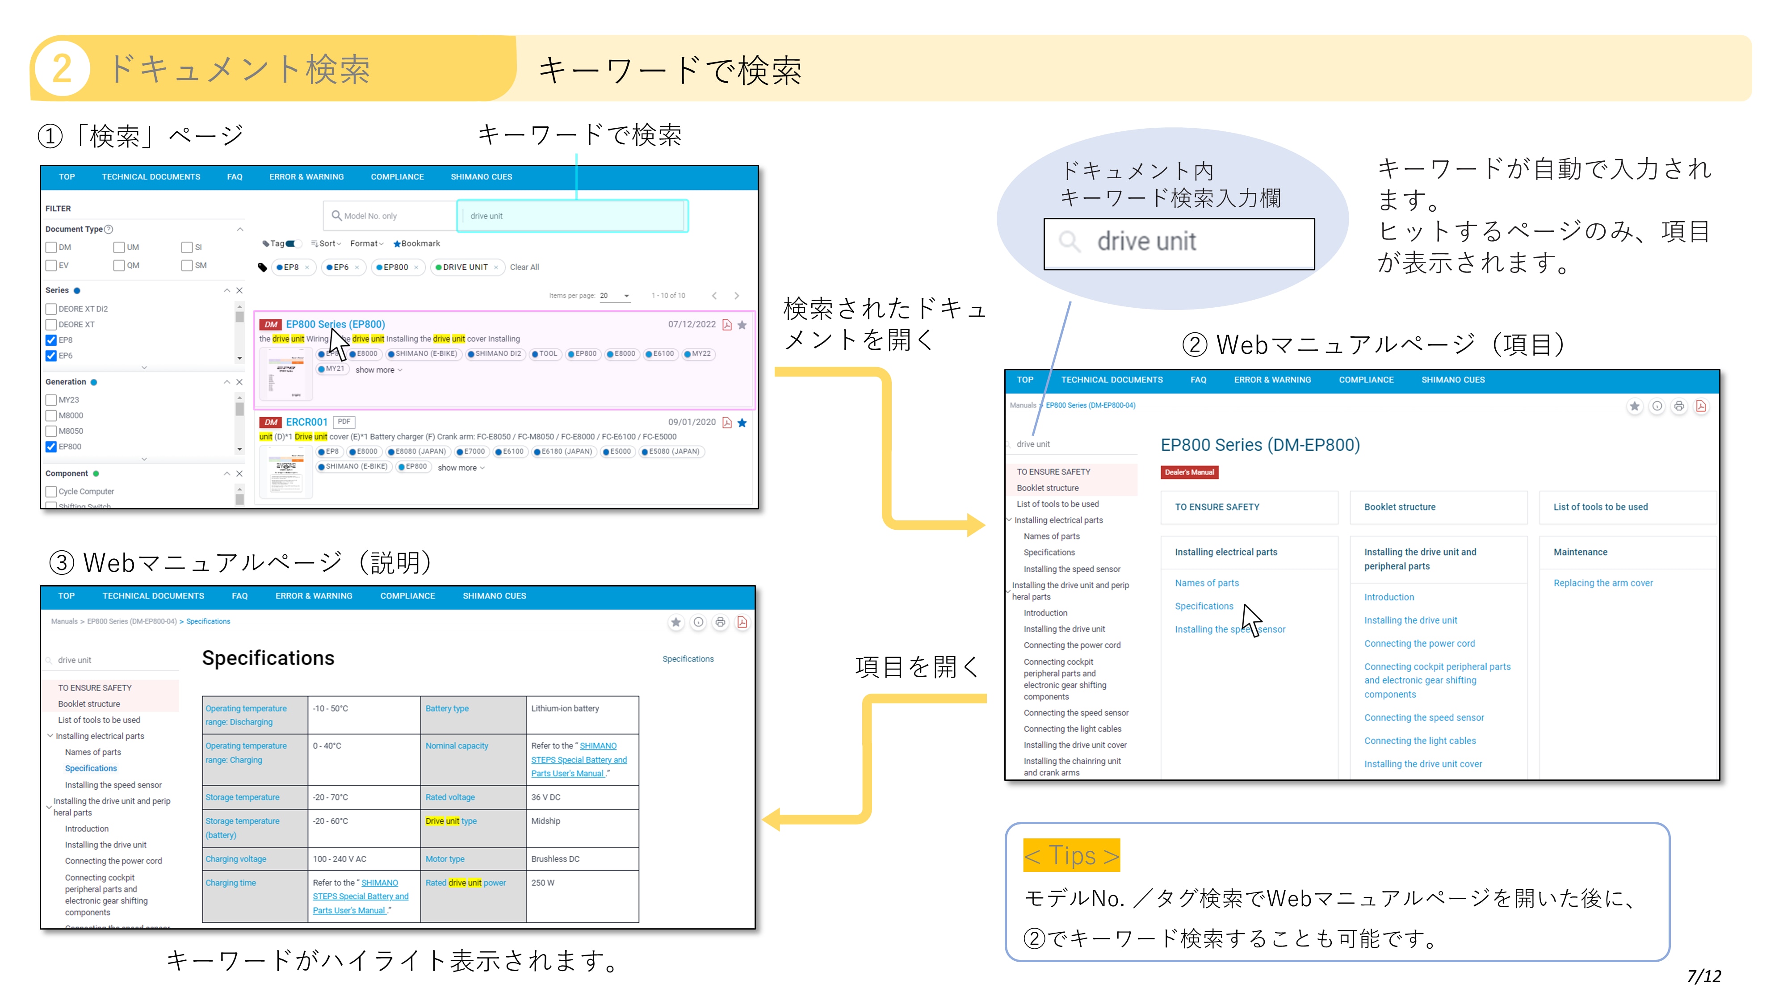The height and width of the screenshot is (1005, 1787).
Task: Click the print icon in the EP800 manual page toolbar
Action: (1679, 406)
